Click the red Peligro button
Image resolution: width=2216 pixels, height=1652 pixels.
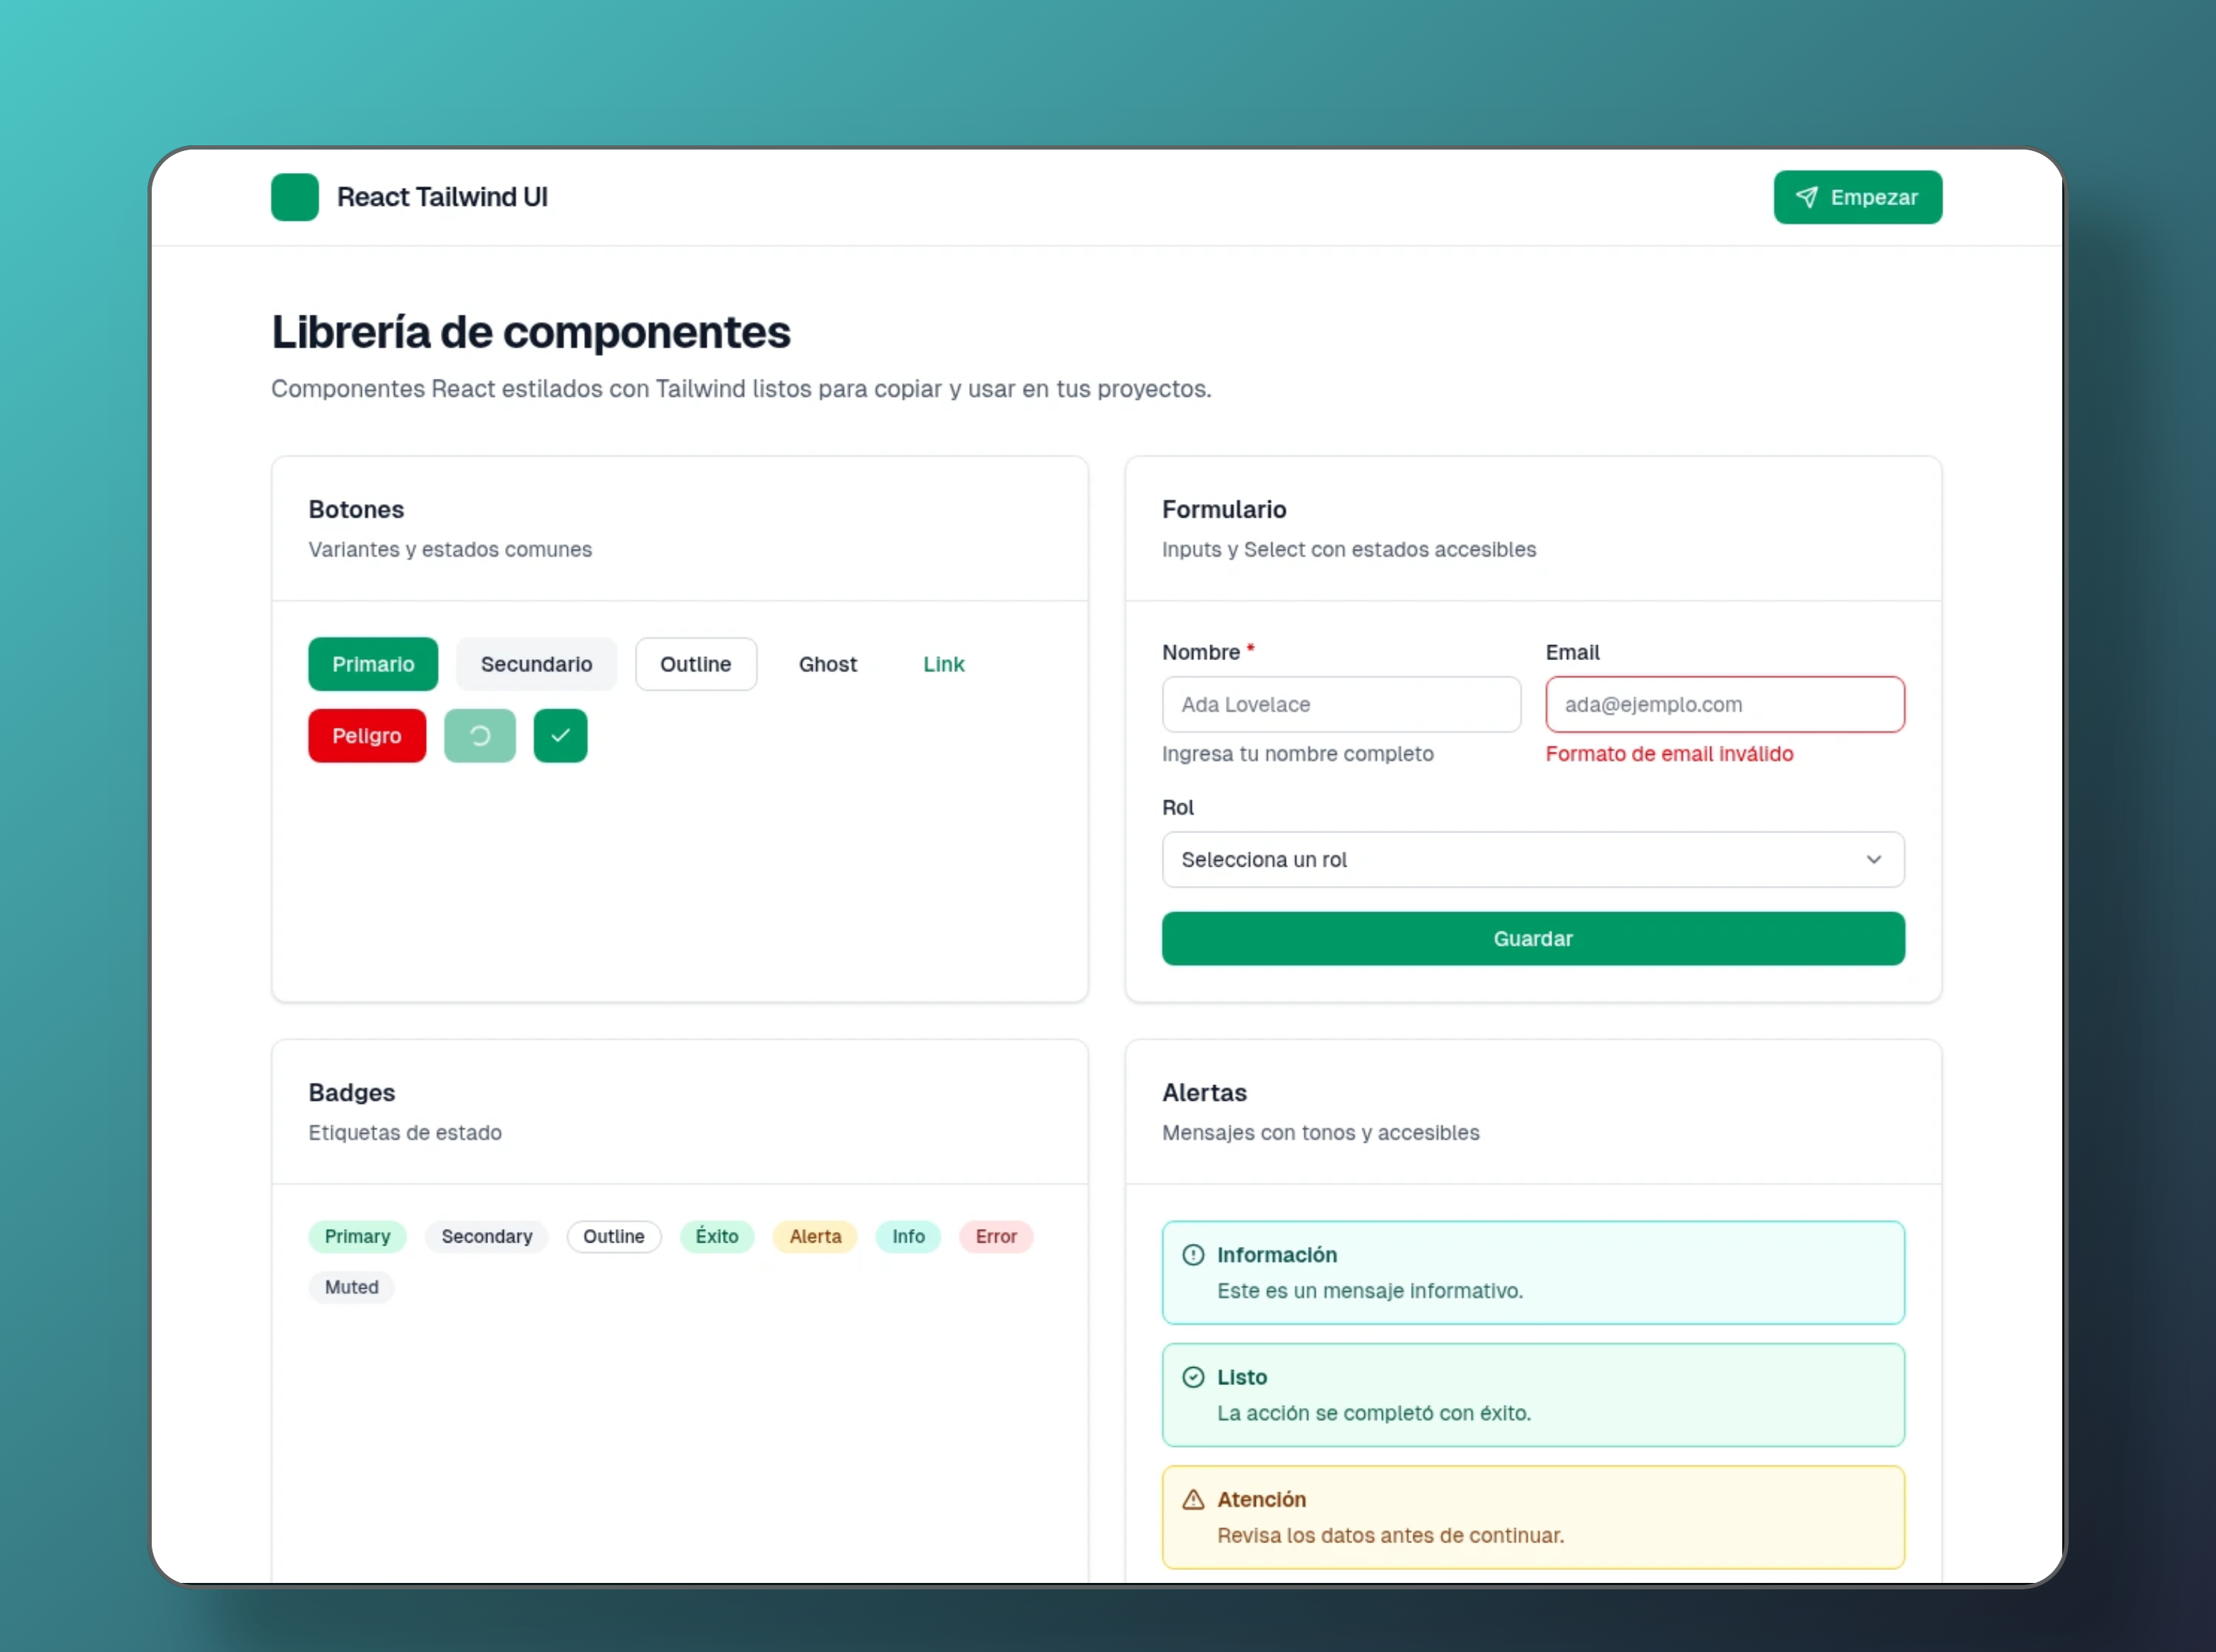(366, 735)
